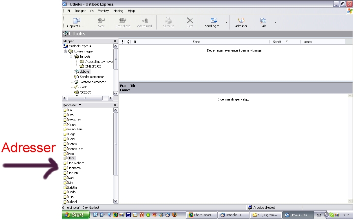This screenshot has height=220, width=355.
Task: Click Word icon in quick launch
Action: 128,215
